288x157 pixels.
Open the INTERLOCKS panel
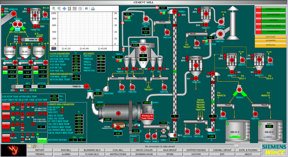coord(270,45)
